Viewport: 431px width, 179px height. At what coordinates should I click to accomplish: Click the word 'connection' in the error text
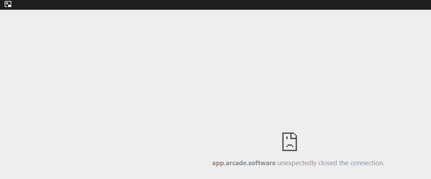tap(367, 163)
